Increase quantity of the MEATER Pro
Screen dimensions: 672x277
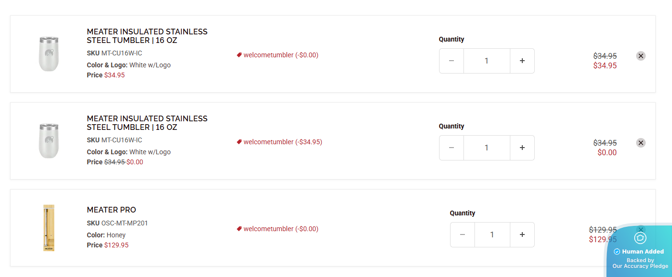(522, 234)
